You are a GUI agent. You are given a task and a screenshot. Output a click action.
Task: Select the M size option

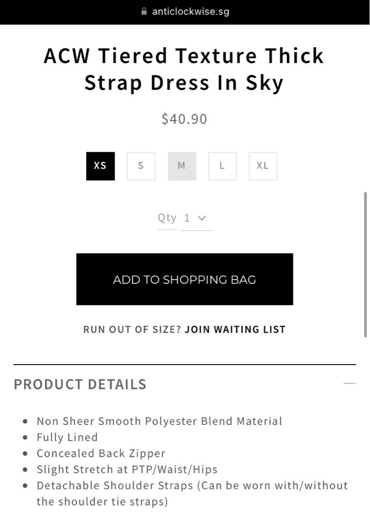(x=182, y=166)
